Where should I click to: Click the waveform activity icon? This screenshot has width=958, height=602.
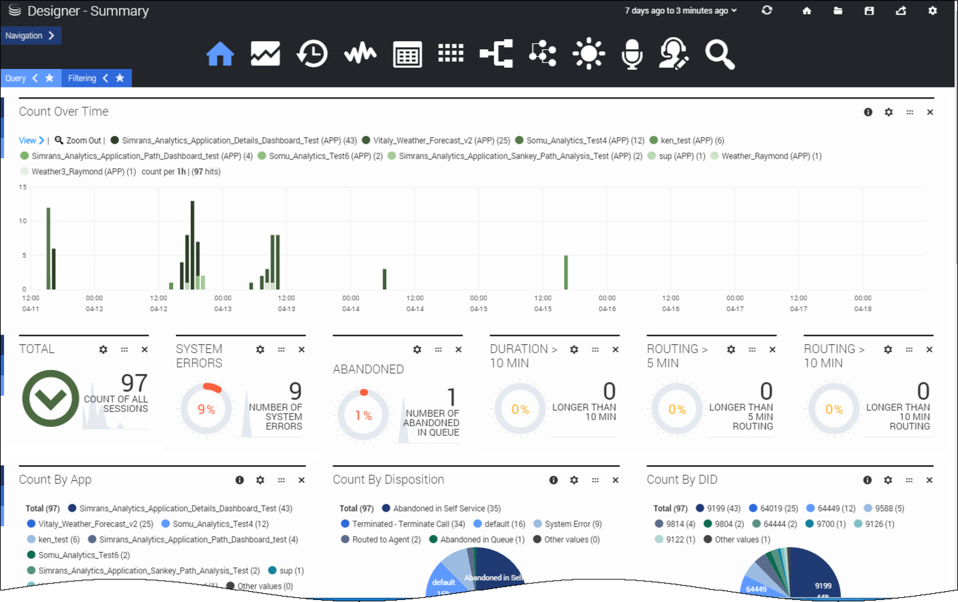[x=360, y=53]
